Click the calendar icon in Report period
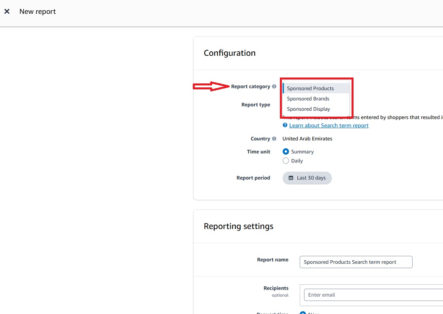 (x=291, y=178)
